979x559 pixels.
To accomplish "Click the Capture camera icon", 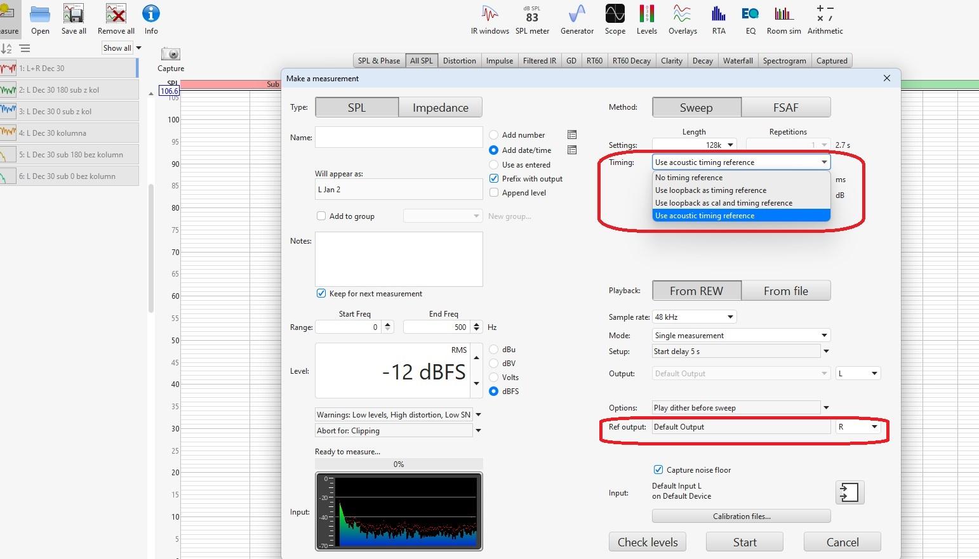I will click(170, 55).
